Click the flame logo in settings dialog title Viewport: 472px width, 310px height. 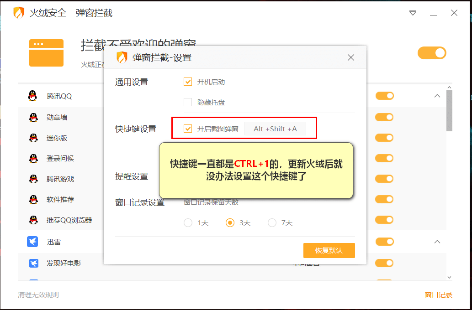click(x=122, y=57)
